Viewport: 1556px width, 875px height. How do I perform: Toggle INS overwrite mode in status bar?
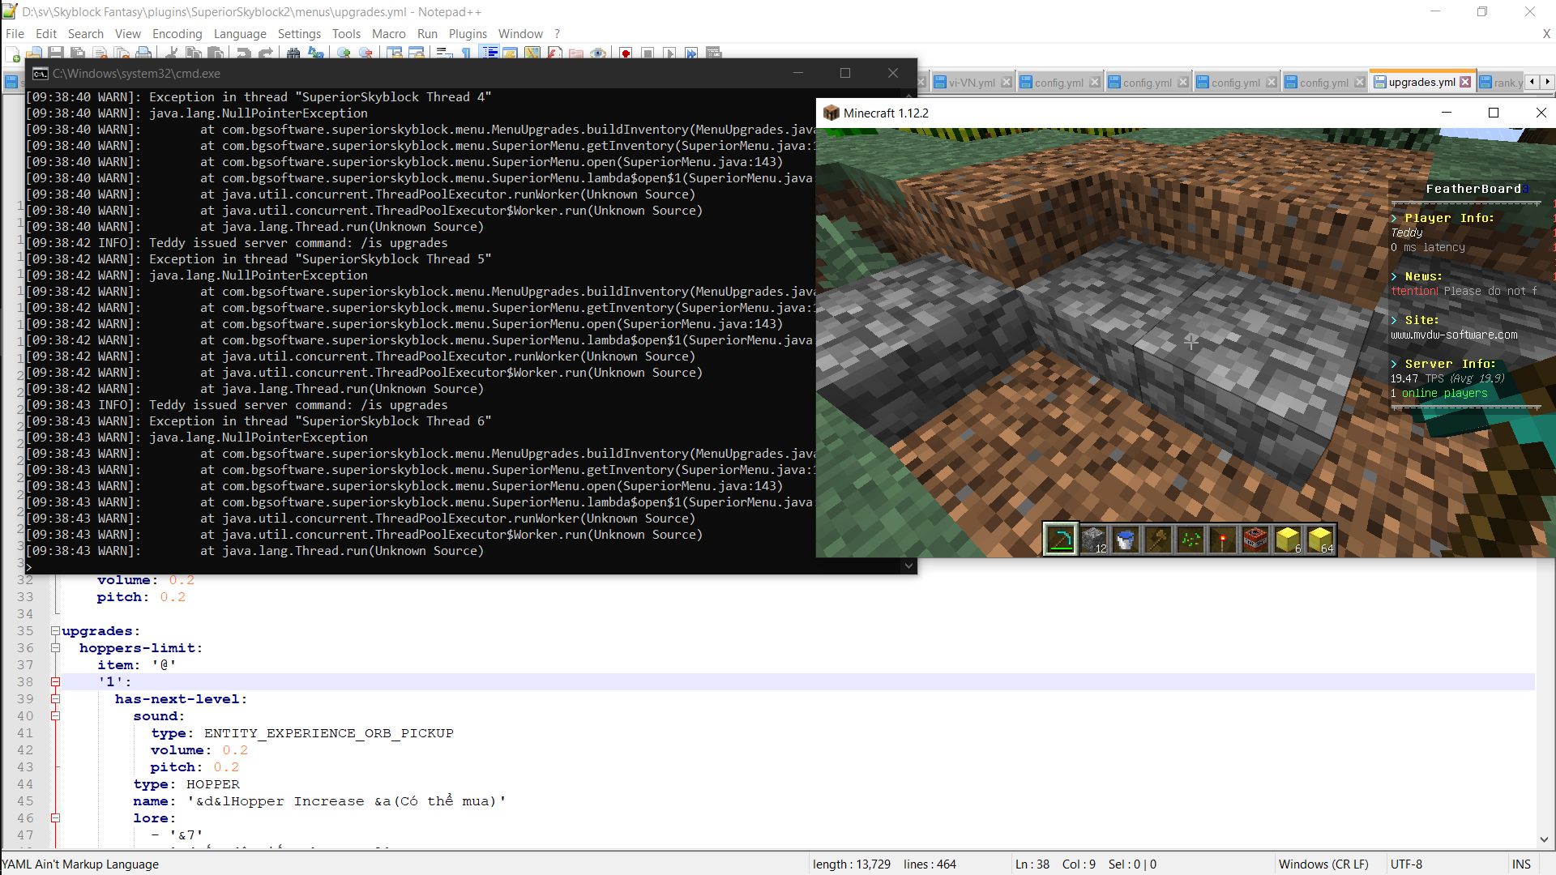pos(1521,864)
